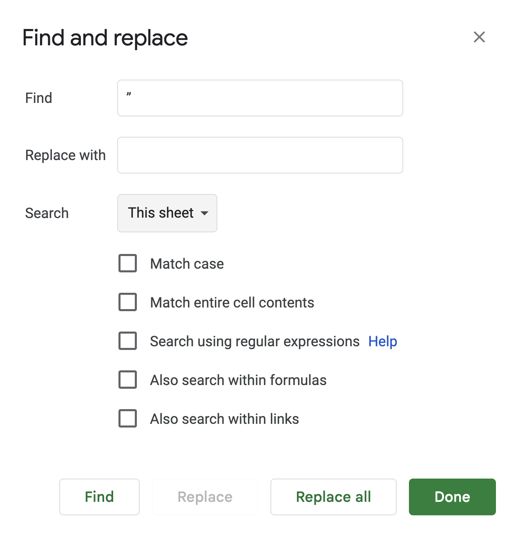518x539 pixels.
Task: Open the regular expressions Help link
Action: 383,341
